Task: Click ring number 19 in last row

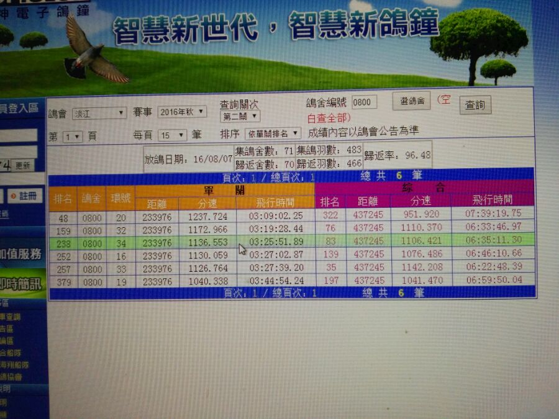Action: (122, 282)
